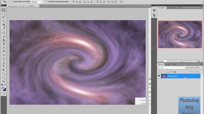Select the Hintergrund layer name

[x=172, y=76]
